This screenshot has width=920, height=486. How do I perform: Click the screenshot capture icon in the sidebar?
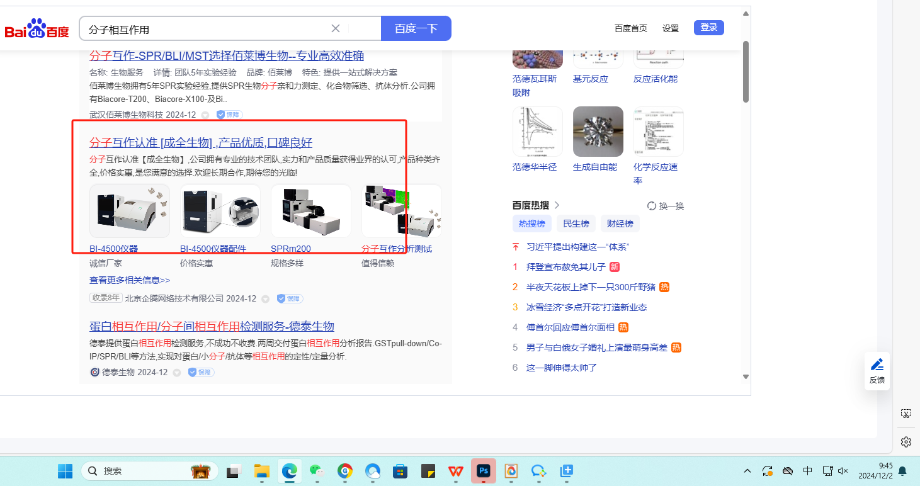click(906, 414)
